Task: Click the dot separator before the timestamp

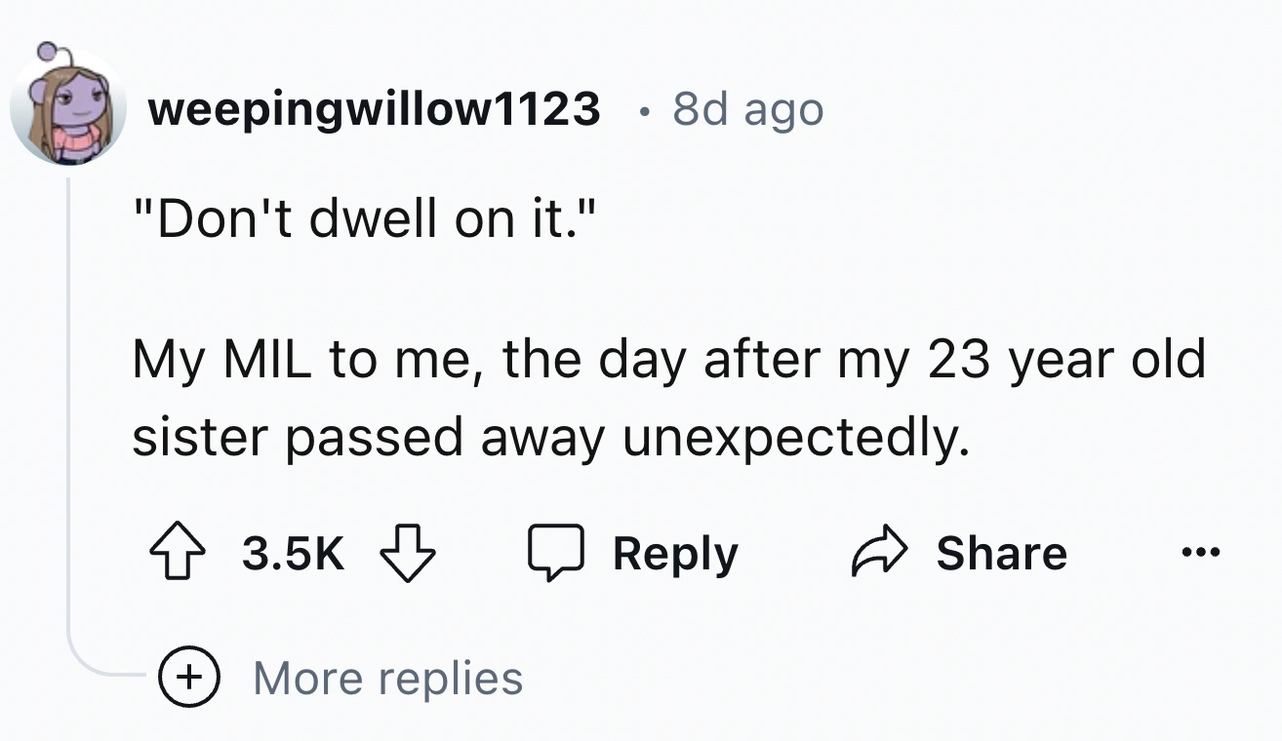Action: [640, 110]
